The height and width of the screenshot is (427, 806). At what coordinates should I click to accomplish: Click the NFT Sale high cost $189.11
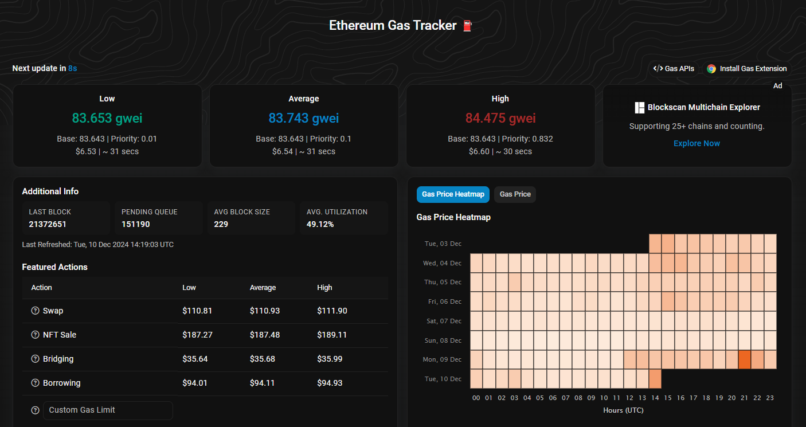click(x=332, y=335)
